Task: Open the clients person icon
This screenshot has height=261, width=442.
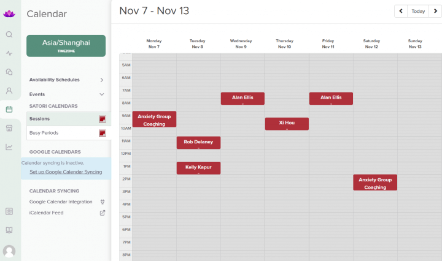Action: pyautogui.click(x=9, y=91)
